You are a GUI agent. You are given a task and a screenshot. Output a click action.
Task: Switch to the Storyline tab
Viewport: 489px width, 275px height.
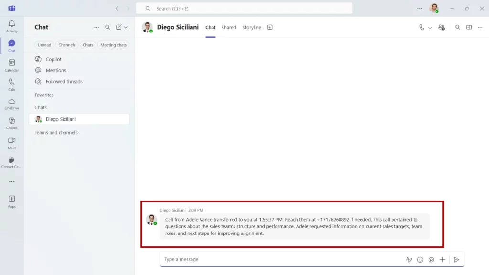(x=252, y=28)
